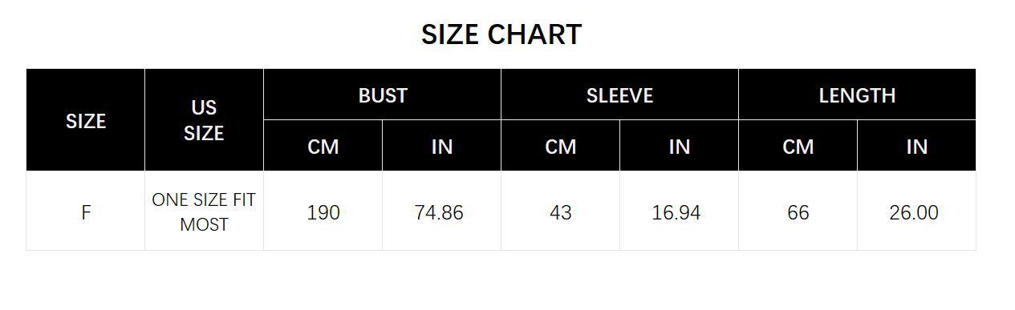This screenshot has width=1015, height=310.
Task: Select the US SIZE column header
Action: point(204,120)
